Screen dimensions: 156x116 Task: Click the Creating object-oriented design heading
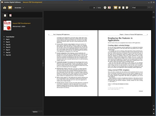pos(119,45)
